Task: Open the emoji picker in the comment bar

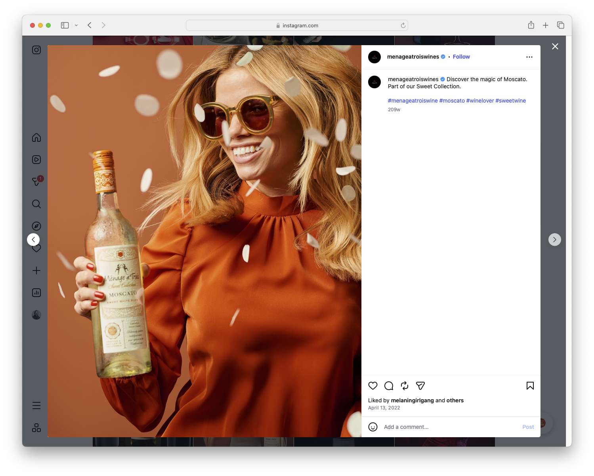Action: pos(373,427)
